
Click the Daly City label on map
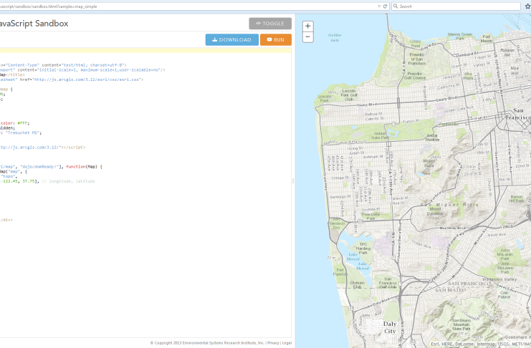pos(390,327)
